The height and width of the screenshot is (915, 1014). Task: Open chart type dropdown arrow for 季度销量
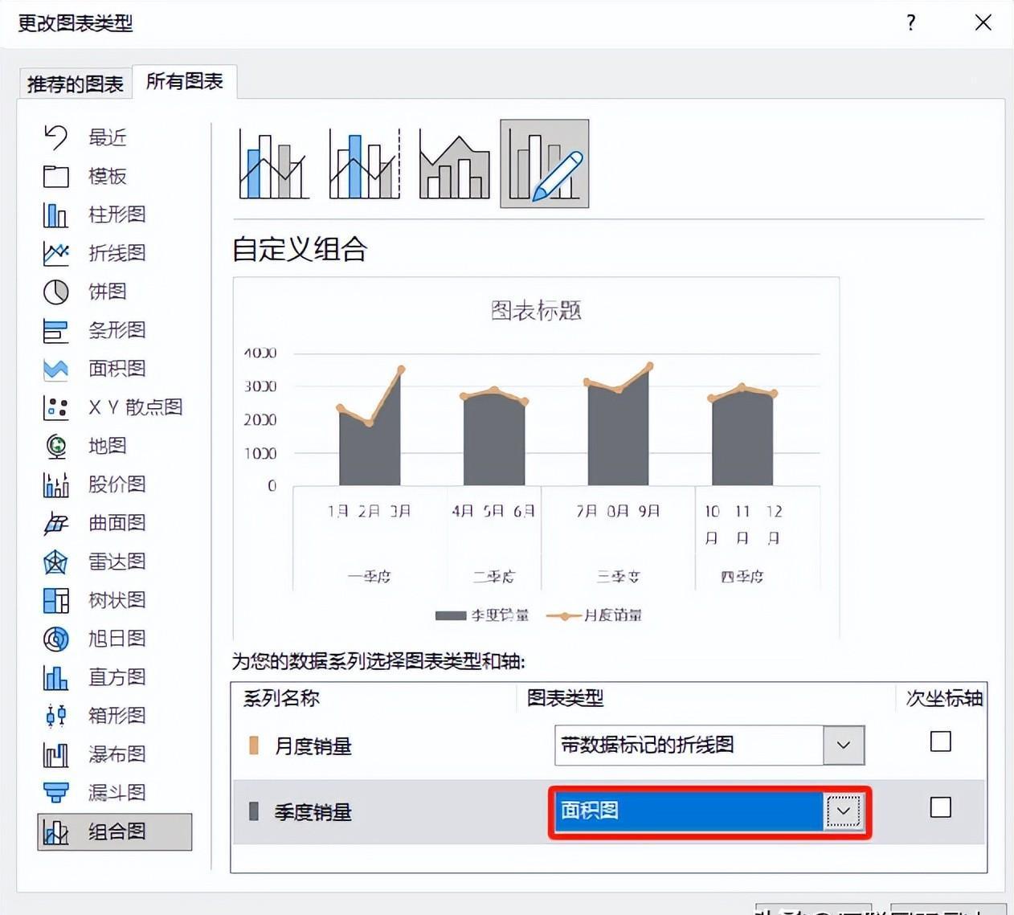844,811
